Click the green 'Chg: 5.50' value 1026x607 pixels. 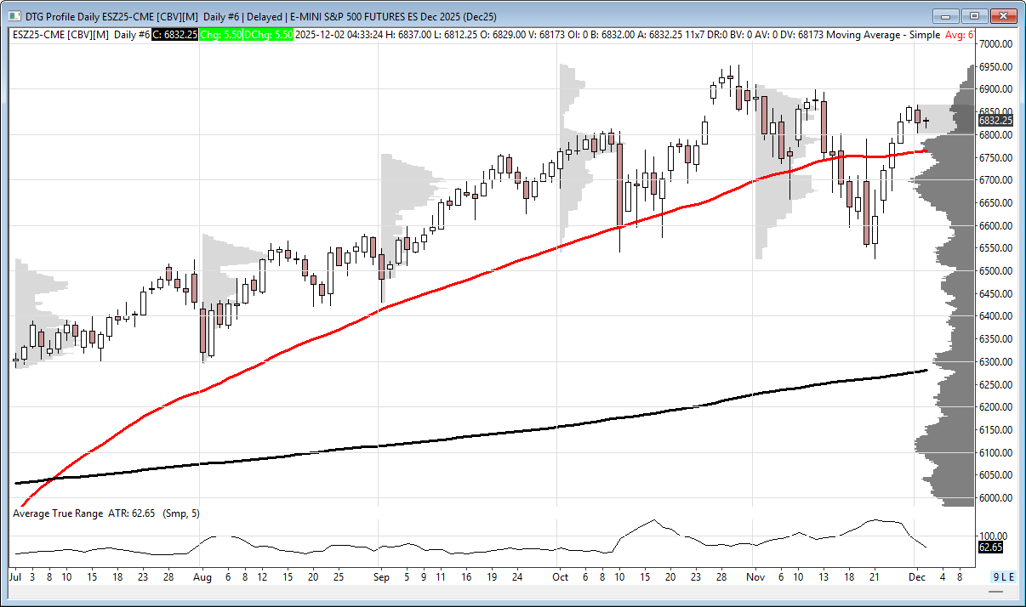point(222,35)
